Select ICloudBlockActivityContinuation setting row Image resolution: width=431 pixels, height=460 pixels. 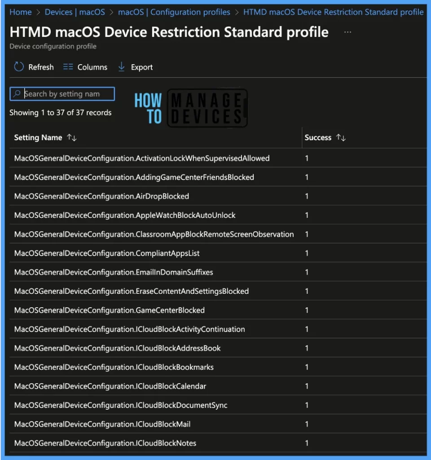(218, 329)
